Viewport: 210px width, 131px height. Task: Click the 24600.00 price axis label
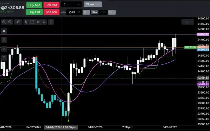point(203,18)
